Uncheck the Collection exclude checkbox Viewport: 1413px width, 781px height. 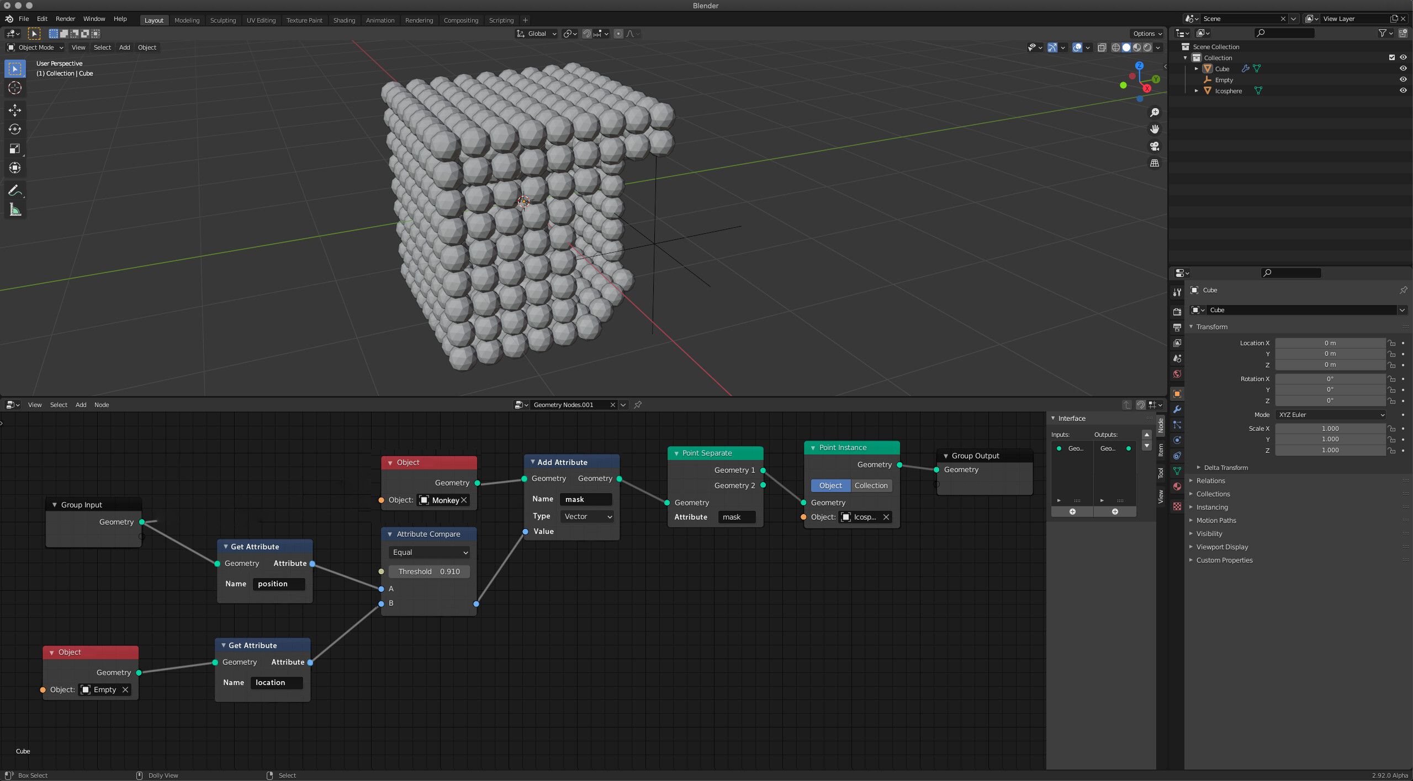[1391, 57]
